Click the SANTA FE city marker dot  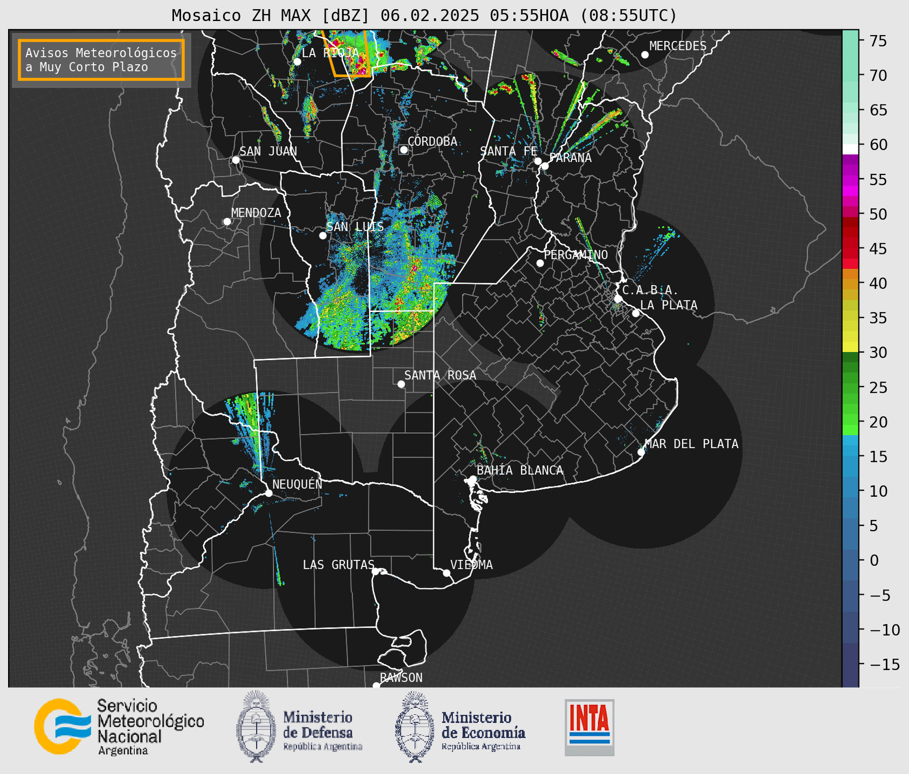pos(538,161)
